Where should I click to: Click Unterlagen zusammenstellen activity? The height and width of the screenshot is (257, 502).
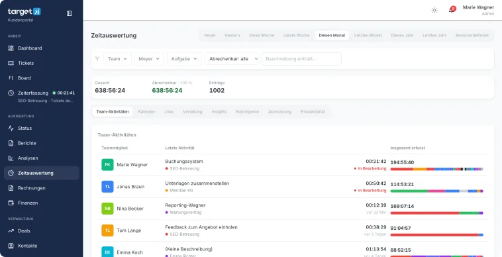(x=197, y=183)
